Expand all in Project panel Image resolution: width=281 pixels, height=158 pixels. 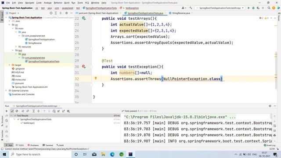pyautogui.click(x=56, y=13)
